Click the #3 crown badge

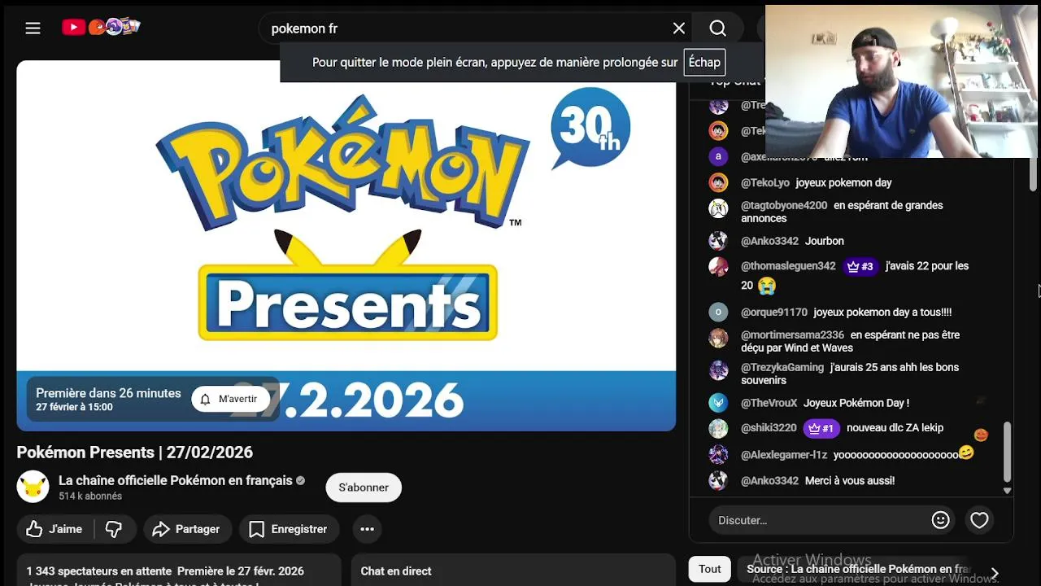point(860,266)
